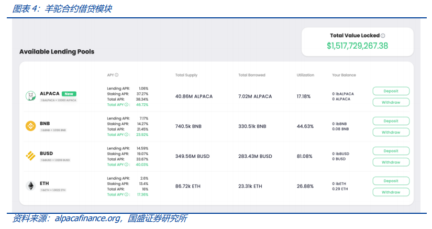
Task: Select the Your Balance column header
Action: coord(344,75)
